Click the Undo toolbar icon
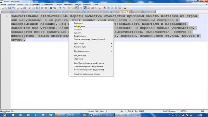Viewport: 208px width, 117px height. 42,8
